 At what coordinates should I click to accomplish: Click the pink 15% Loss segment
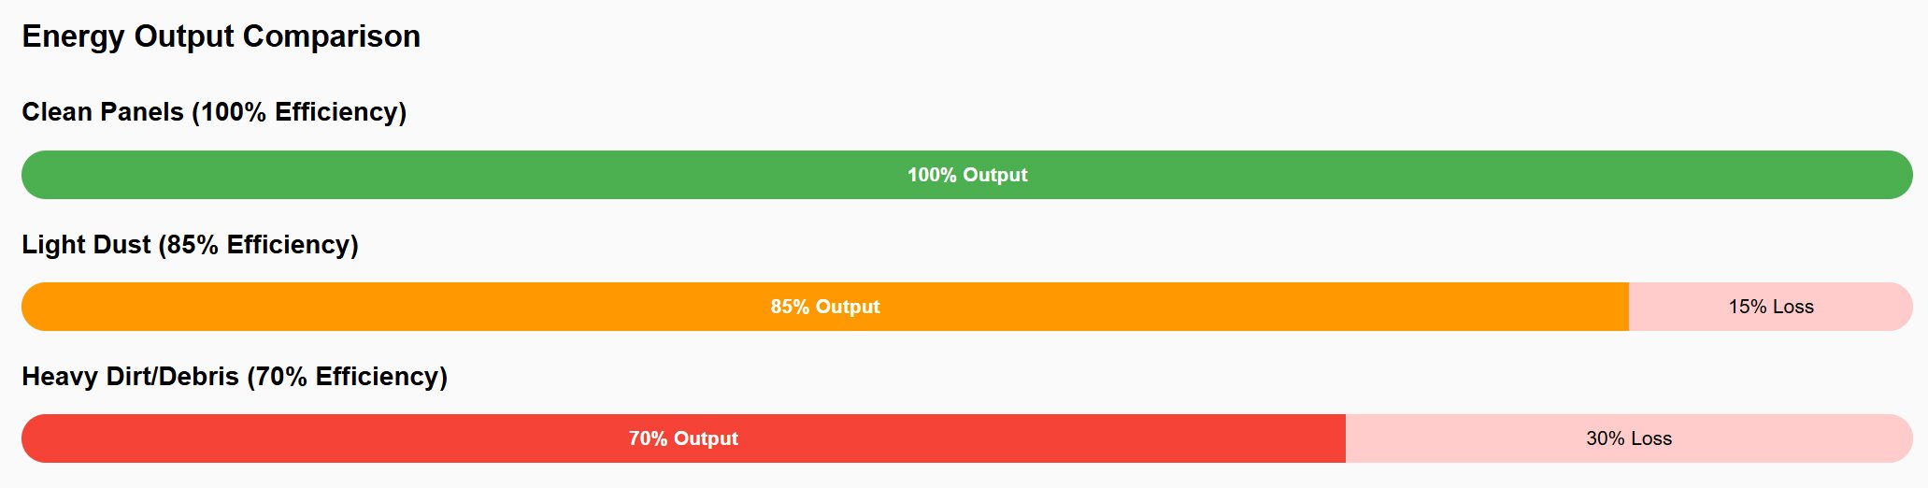tap(1771, 307)
